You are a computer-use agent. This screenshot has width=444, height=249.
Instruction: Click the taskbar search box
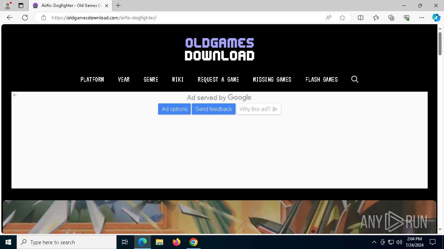click(x=67, y=242)
